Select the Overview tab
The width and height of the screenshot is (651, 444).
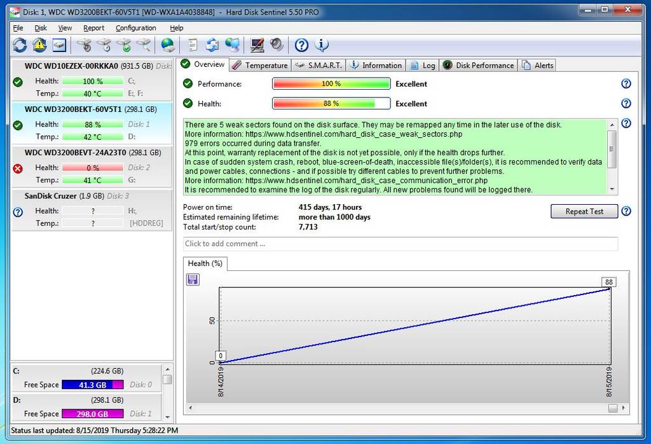(x=203, y=64)
